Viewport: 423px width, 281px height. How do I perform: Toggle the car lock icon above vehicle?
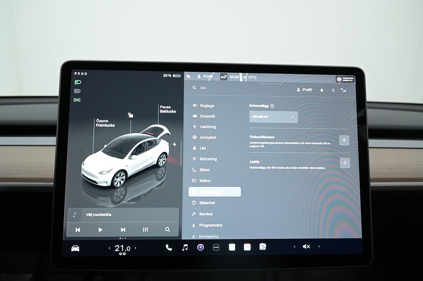tap(131, 115)
